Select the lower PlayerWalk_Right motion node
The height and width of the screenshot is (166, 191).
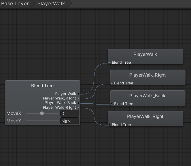tap(146, 118)
